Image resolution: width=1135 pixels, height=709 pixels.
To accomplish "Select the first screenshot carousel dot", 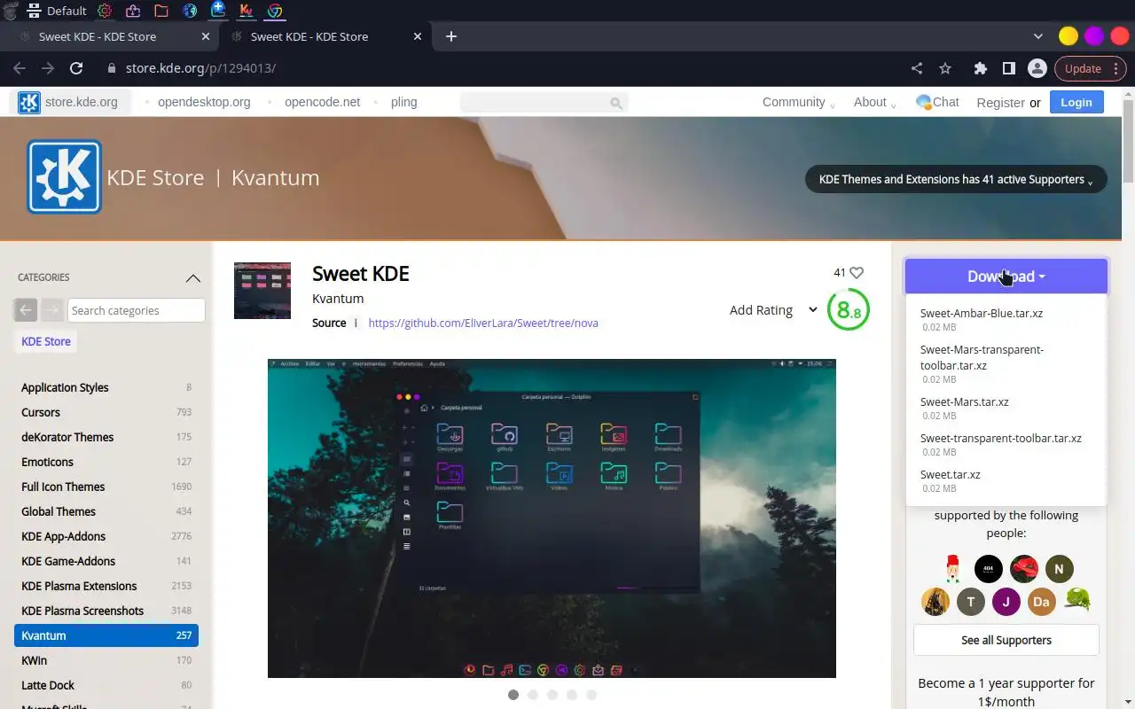I will coord(513,695).
